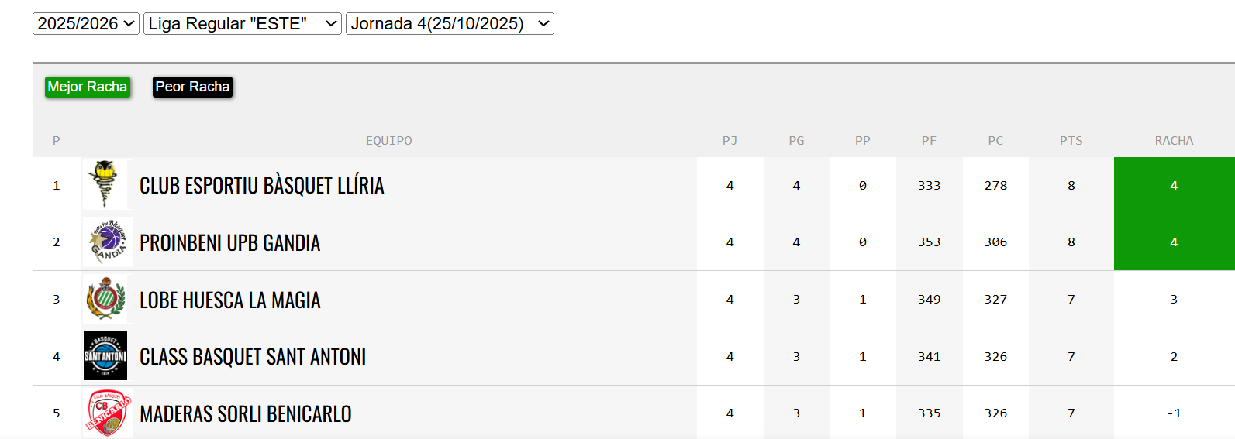The width and height of the screenshot is (1235, 439).
Task: Click the Proinbeni UPB Gandia team logo
Action: [107, 242]
